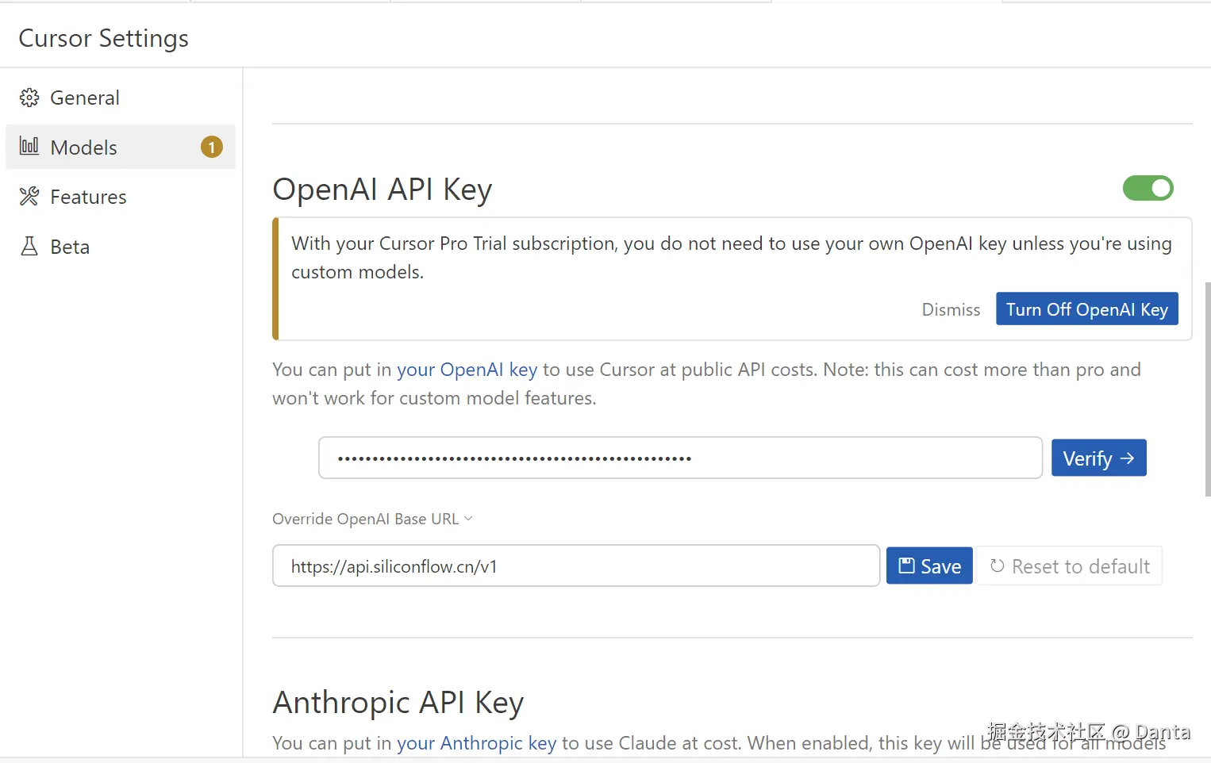Open the "your OpenAI key" link
The image size is (1211, 763).
467,370
